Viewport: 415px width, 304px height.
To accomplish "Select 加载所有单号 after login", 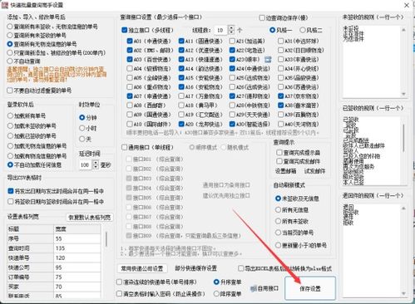I will point(10,115).
